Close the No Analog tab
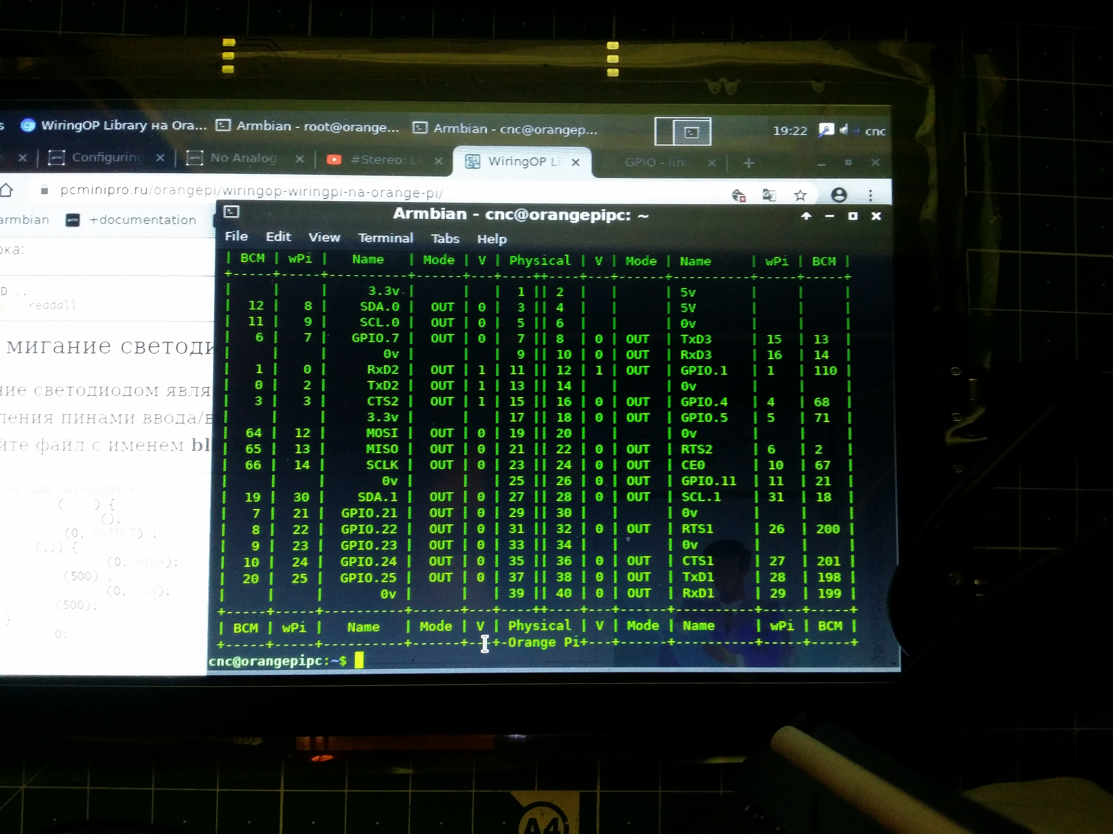 tap(299, 159)
